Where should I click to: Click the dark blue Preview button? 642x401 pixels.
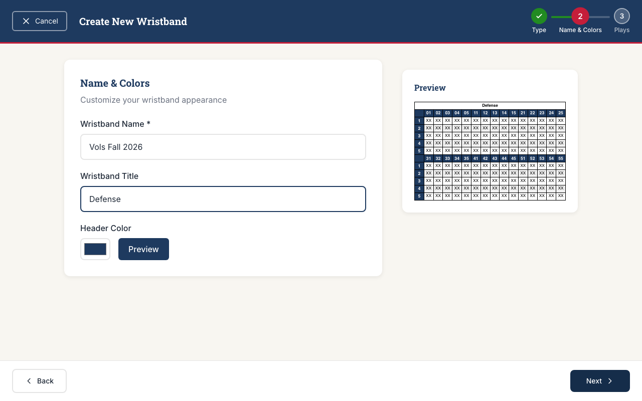tap(143, 249)
